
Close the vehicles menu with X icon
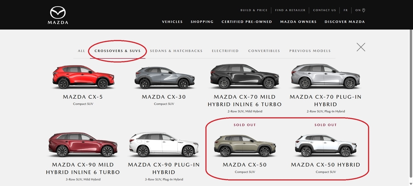(361, 47)
